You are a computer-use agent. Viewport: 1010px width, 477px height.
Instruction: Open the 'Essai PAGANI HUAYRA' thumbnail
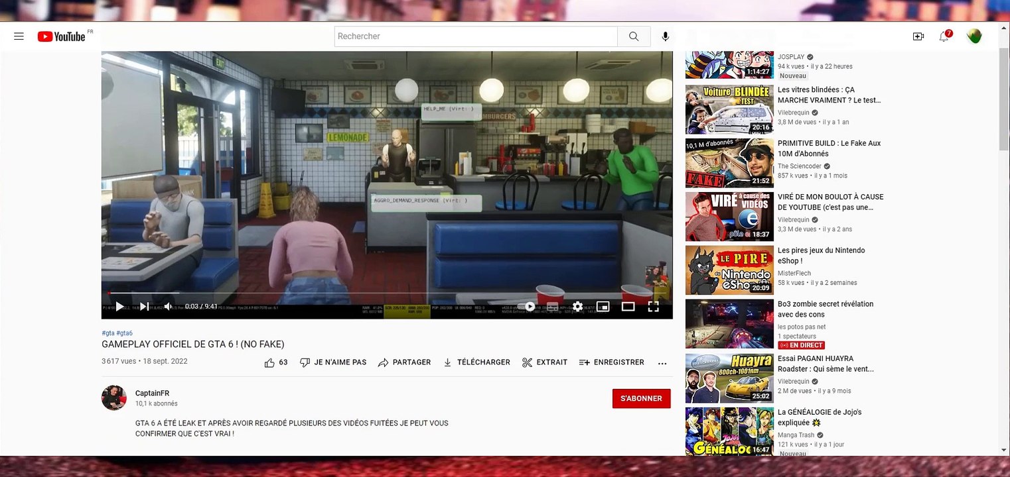[x=729, y=378]
